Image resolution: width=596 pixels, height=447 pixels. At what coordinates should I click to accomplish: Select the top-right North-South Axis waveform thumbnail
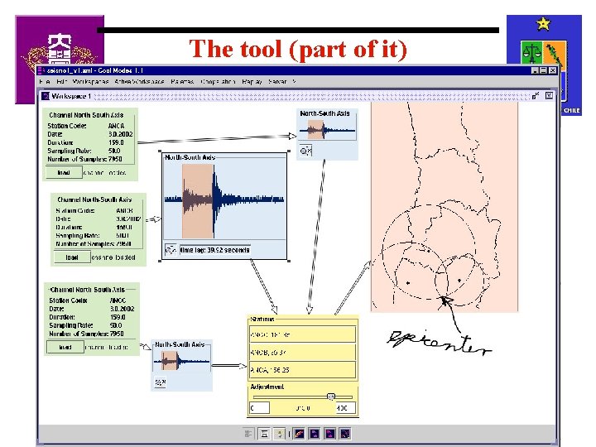click(x=327, y=130)
